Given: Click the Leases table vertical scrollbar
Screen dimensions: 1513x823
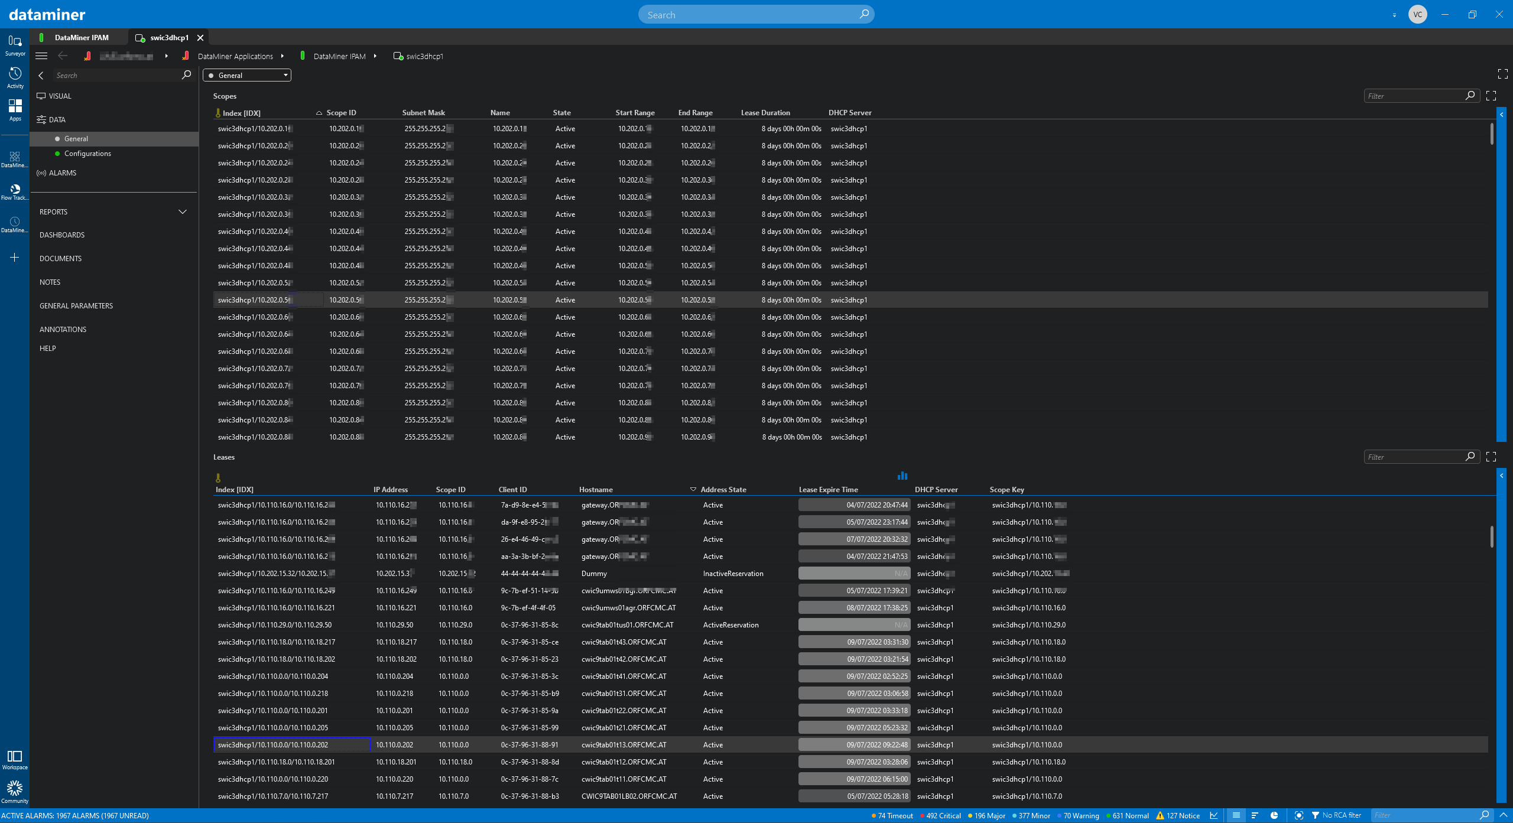Looking at the screenshot, I should 1492,536.
